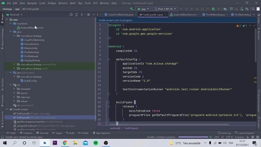Click UTF-8 encoding in status bar
The width and height of the screenshot is (261, 147).
coord(229,137)
